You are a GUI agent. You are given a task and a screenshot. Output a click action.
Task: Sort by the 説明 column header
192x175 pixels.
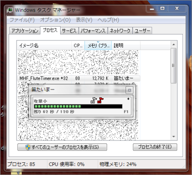point(126,46)
